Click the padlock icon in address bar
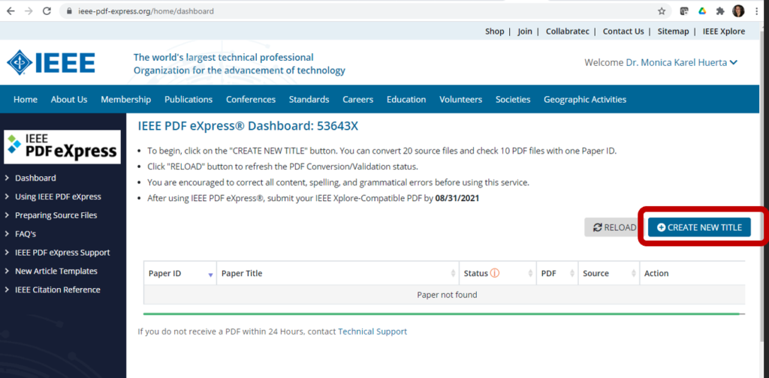The image size is (769, 378). (68, 11)
